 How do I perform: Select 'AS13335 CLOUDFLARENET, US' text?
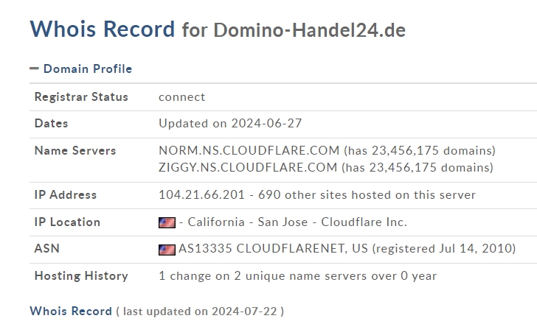click(x=273, y=248)
